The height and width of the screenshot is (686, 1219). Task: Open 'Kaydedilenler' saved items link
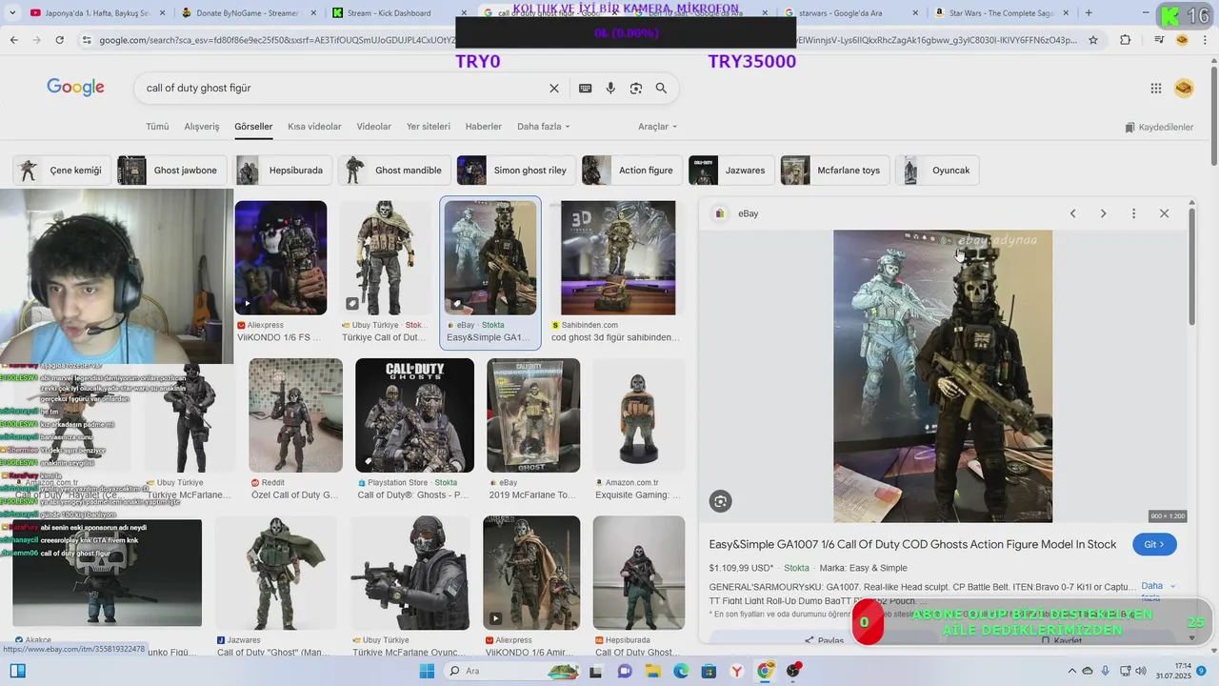pyautogui.click(x=1159, y=127)
